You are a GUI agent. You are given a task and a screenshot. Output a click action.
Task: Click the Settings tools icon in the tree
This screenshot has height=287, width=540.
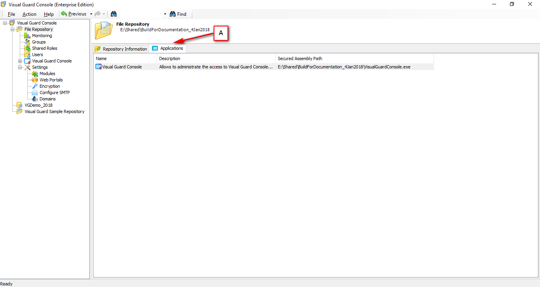(x=27, y=67)
